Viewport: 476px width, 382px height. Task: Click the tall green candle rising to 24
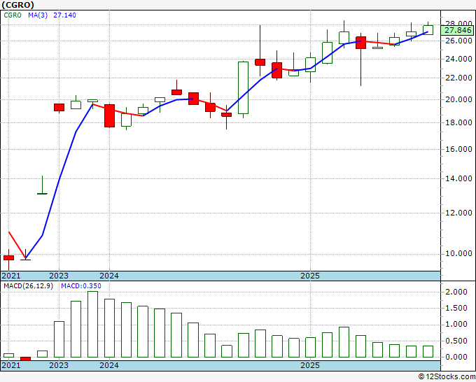click(243, 88)
